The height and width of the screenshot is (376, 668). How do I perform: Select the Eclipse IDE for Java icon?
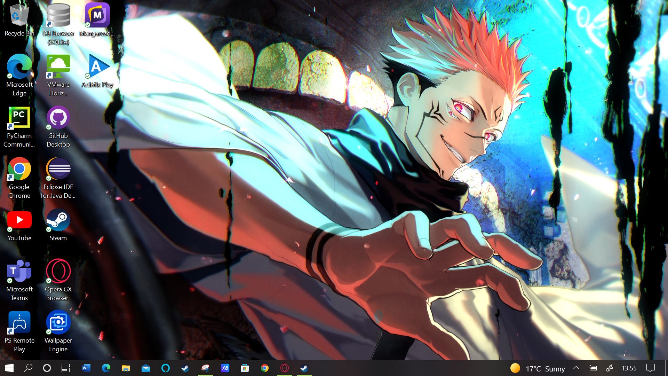click(58, 178)
